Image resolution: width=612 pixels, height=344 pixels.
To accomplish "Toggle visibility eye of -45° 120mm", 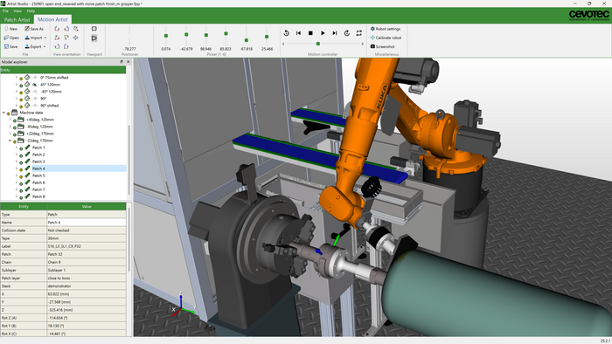I will (35, 92).
